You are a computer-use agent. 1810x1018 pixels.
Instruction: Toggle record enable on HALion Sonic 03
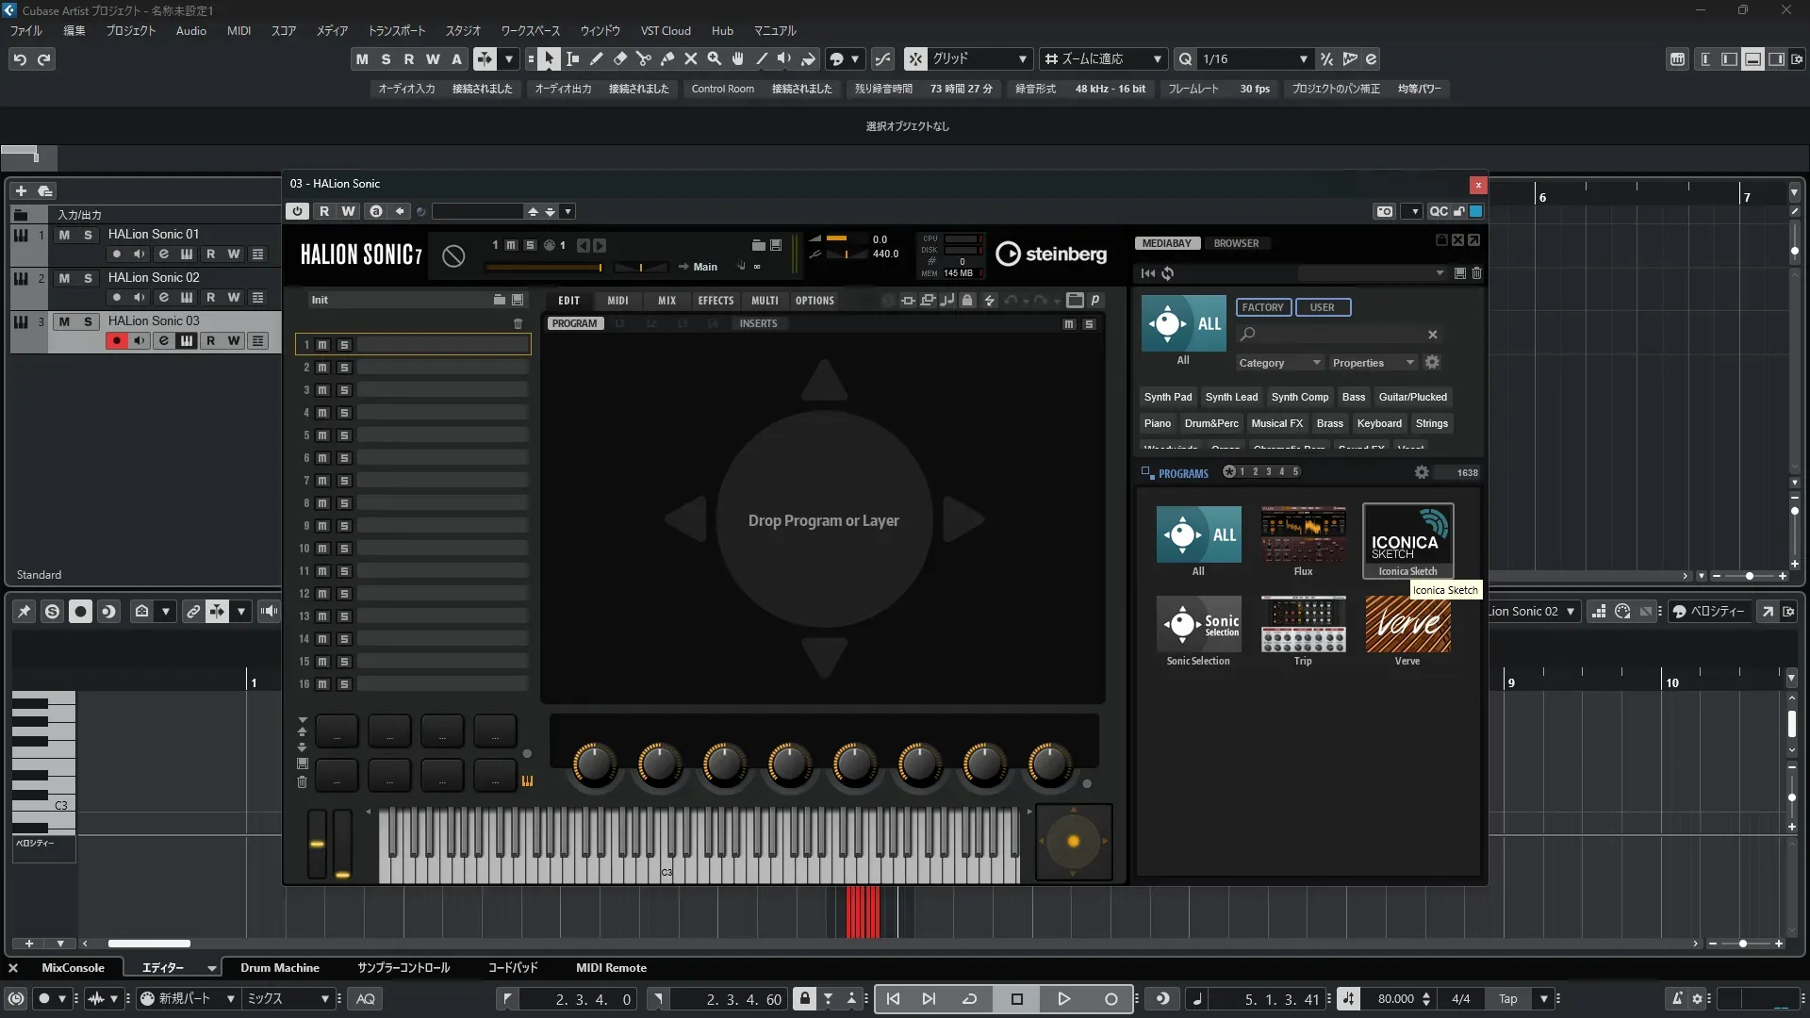click(116, 341)
